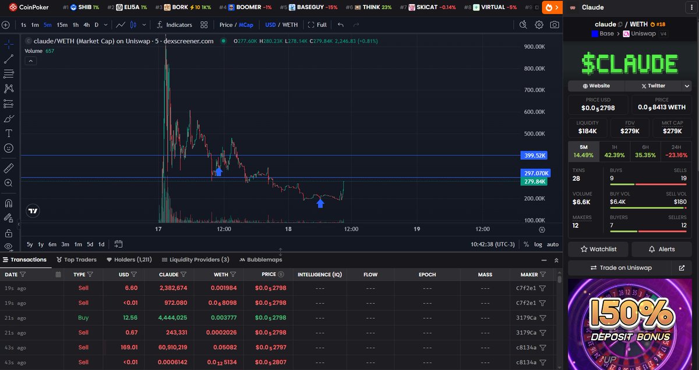The width and height of the screenshot is (699, 370).
Task: Click the DATE column calendar icon
Action: click(58, 274)
